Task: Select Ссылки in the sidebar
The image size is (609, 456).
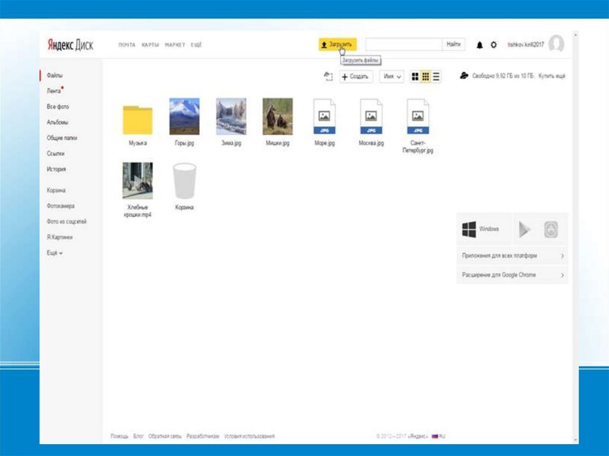Action: pyautogui.click(x=55, y=153)
